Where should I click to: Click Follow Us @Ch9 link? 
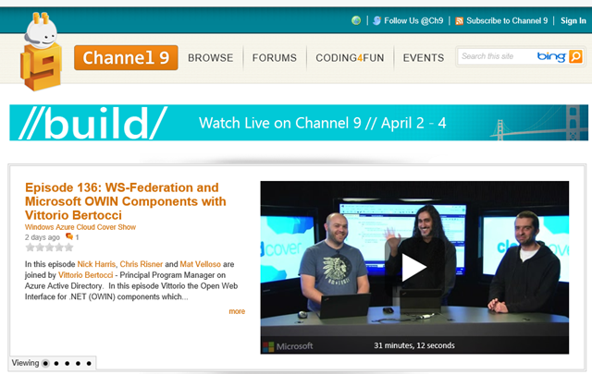coord(413,20)
